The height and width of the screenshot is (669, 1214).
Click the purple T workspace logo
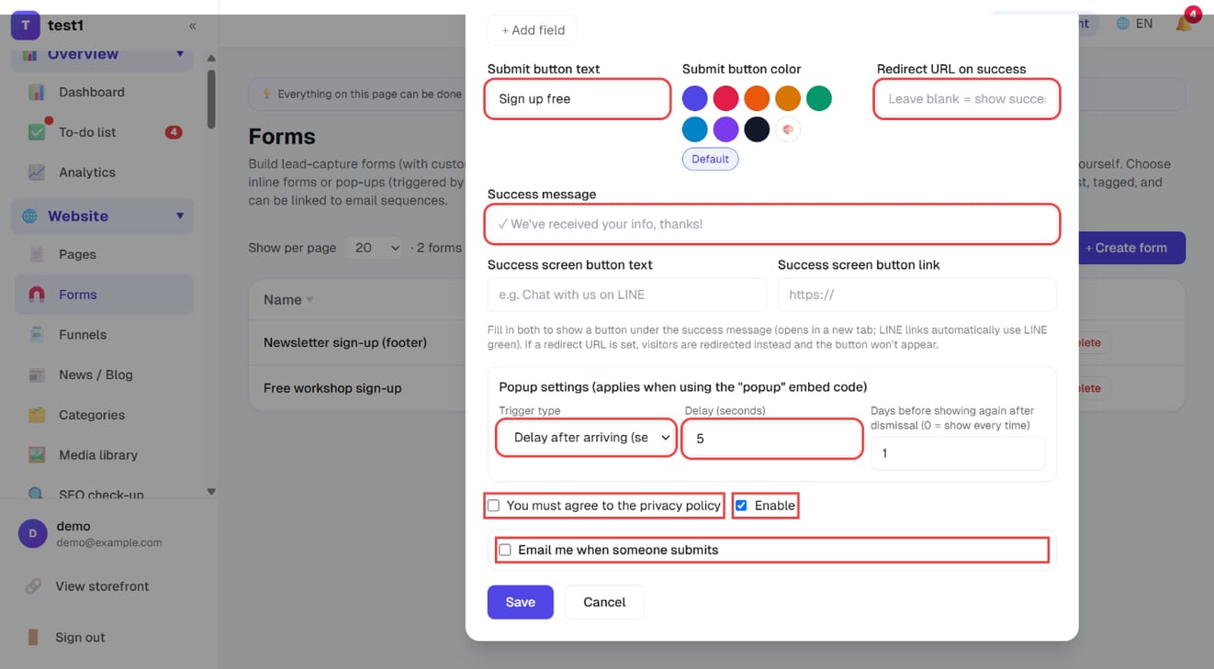(25, 26)
